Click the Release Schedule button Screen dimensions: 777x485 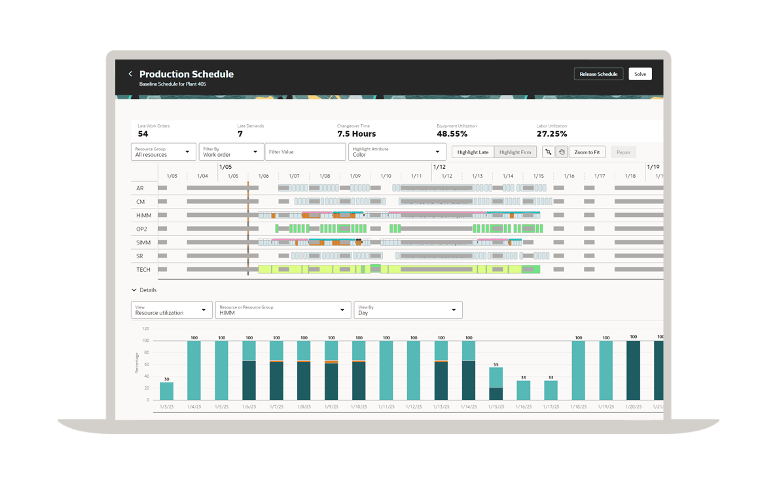[x=598, y=74]
